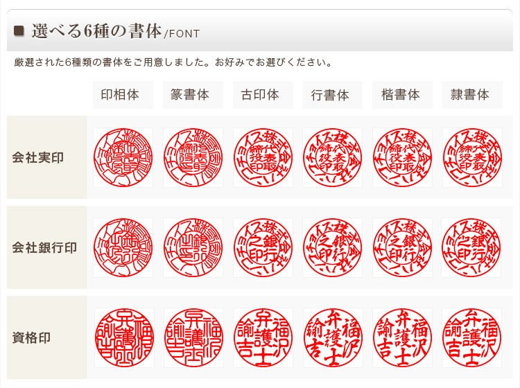This screenshot has width=520, height=388.
Task: Click the 資格印 stamp in 印相体 style
Action: (124, 337)
